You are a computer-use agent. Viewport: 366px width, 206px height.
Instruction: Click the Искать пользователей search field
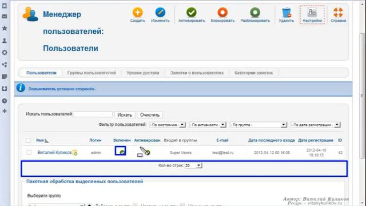[93, 114]
